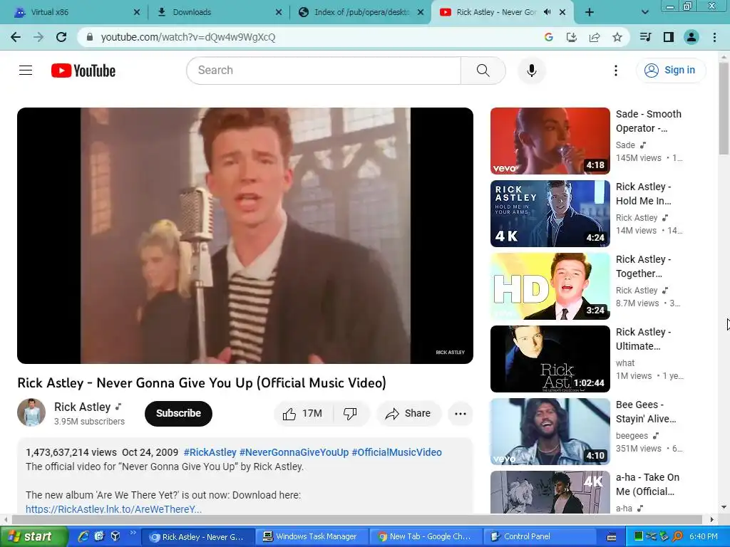This screenshot has height=547, width=730.
Task: Subscribe to Rick Astley channel
Action: [x=178, y=414]
